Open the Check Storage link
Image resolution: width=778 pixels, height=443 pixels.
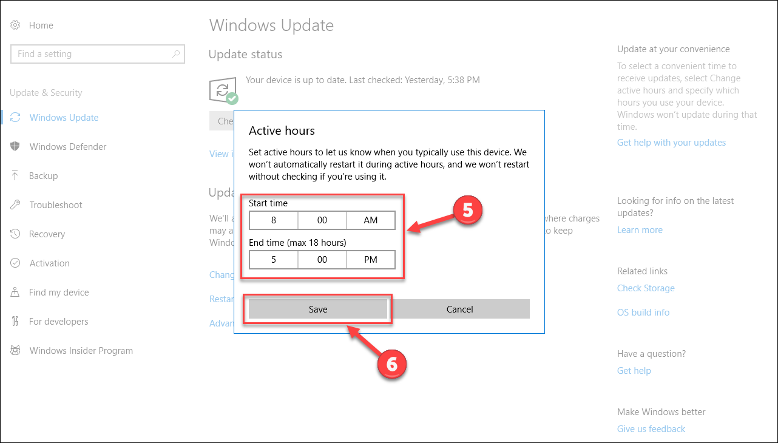tap(646, 288)
